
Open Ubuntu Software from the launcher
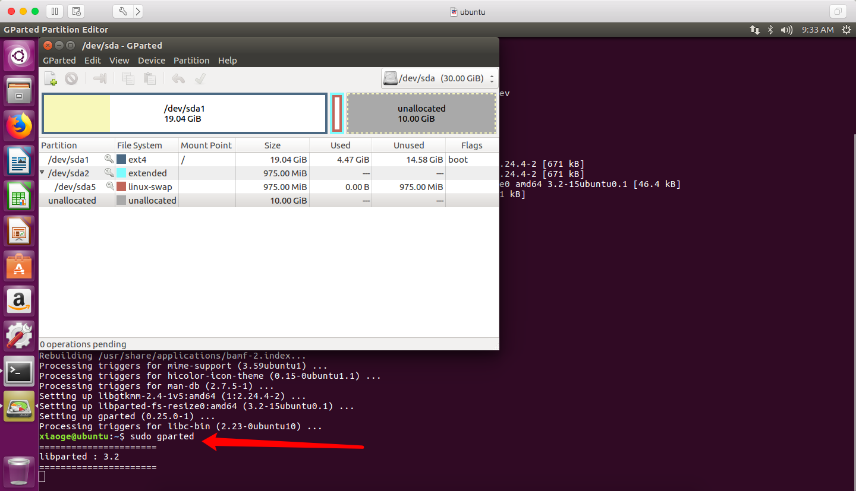[19, 266]
